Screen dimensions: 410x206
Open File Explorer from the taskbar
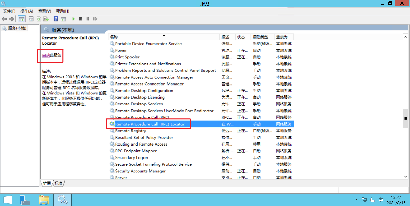pos(44,200)
